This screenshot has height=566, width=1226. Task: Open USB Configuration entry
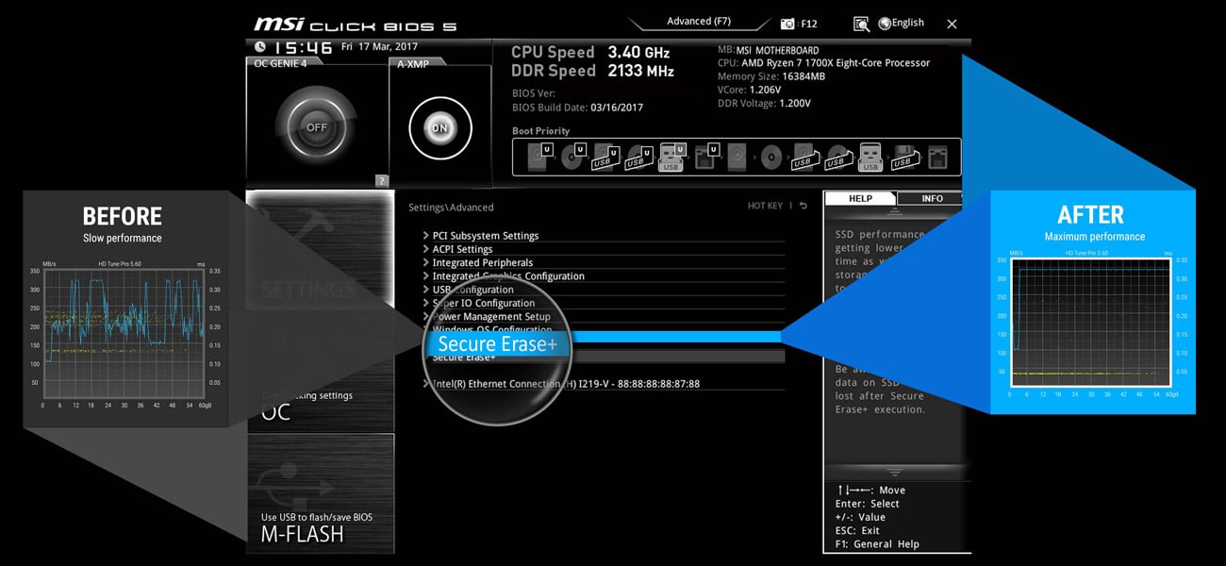point(472,290)
